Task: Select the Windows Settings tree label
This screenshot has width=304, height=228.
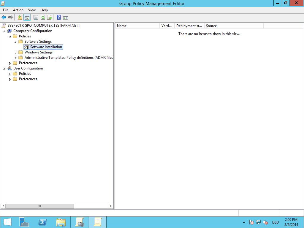Action: (39, 52)
